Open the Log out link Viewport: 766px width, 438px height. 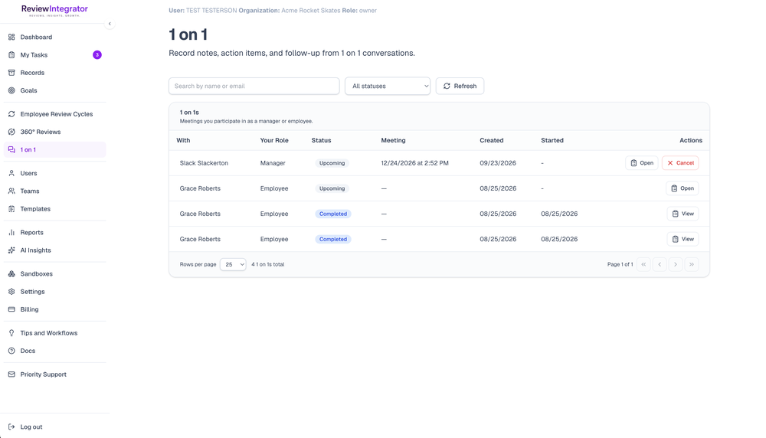pyautogui.click(x=54, y=427)
